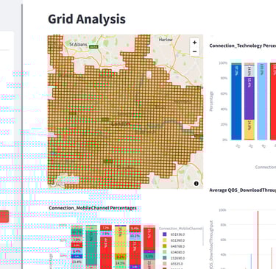Click the red button in the sidebar
Image resolution: width=276 pixels, height=269 pixels.
click(x=4, y=217)
